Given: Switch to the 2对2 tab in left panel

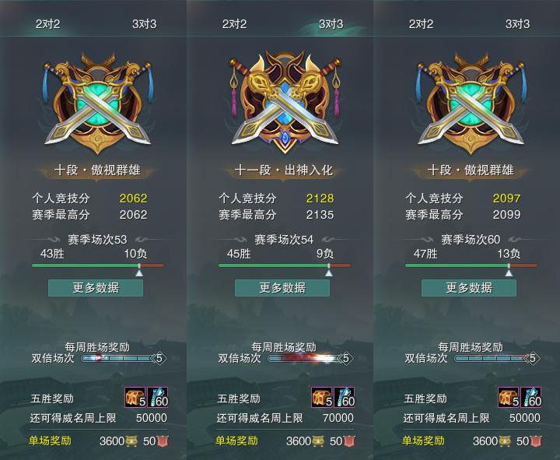Looking at the screenshot, I should pyautogui.click(x=47, y=24).
